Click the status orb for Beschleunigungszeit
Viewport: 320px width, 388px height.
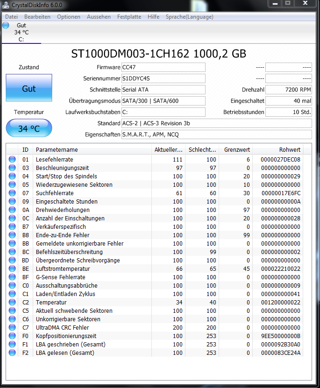[12, 168]
